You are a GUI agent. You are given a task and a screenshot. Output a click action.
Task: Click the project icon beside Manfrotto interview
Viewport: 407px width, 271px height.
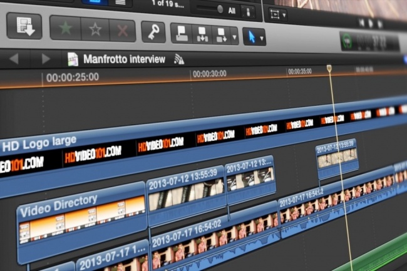pos(73,59)
